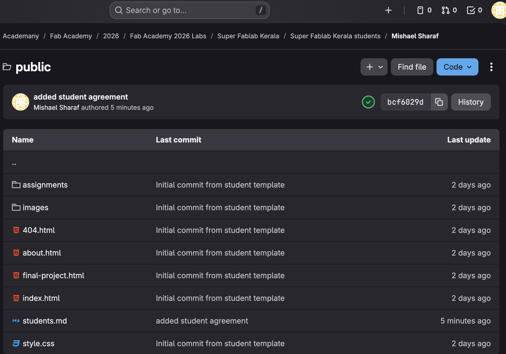Screen dimensions: 506x354
Task: Open to-do list counter icon
Action: [x=474, y=10]
